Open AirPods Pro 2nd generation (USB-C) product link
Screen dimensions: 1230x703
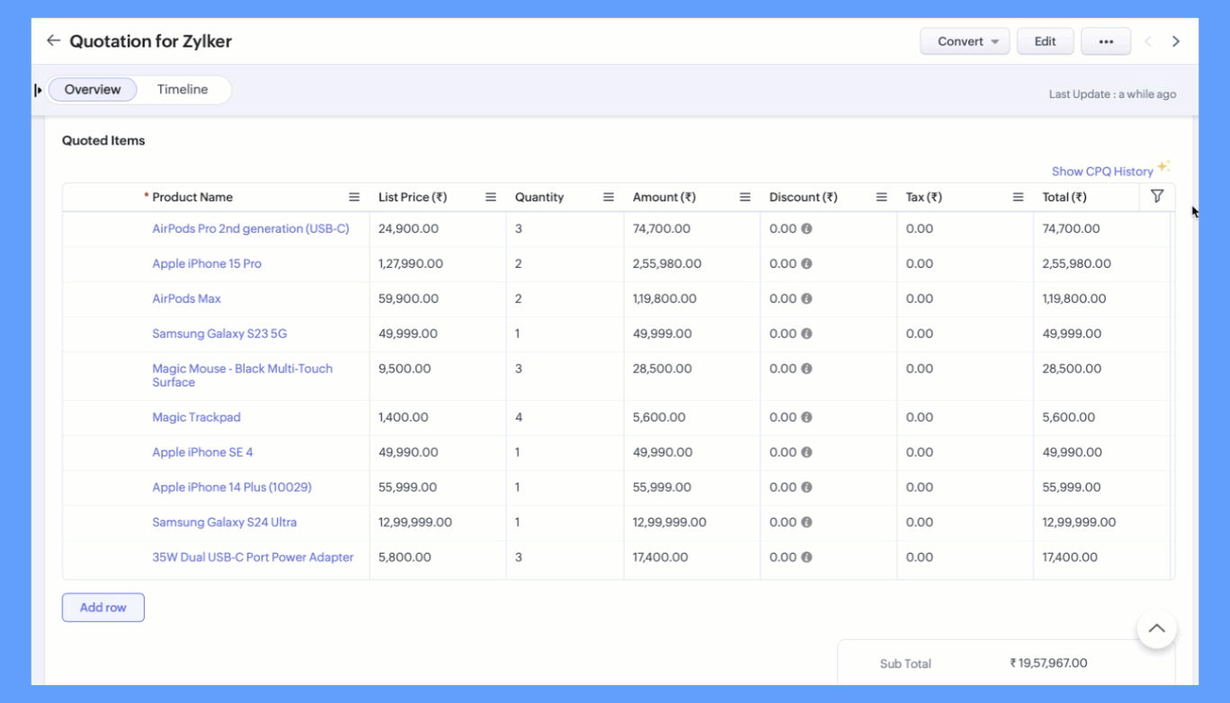[251, 228]
